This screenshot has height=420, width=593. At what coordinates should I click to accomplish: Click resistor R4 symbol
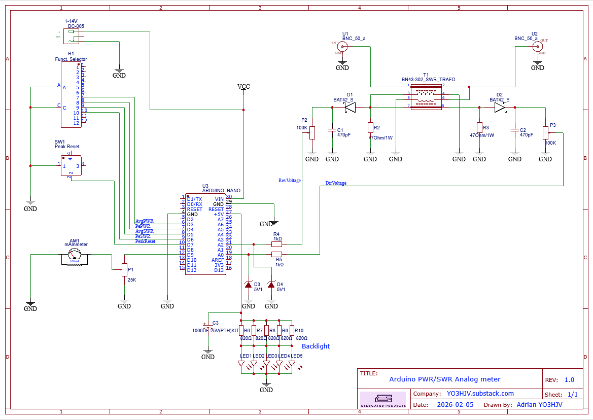click(276, 244)
